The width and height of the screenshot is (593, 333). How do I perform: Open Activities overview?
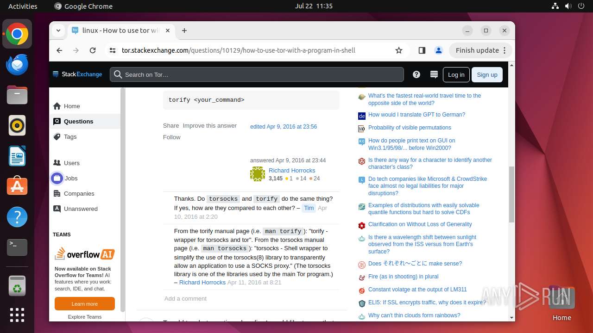coord(23,6)
